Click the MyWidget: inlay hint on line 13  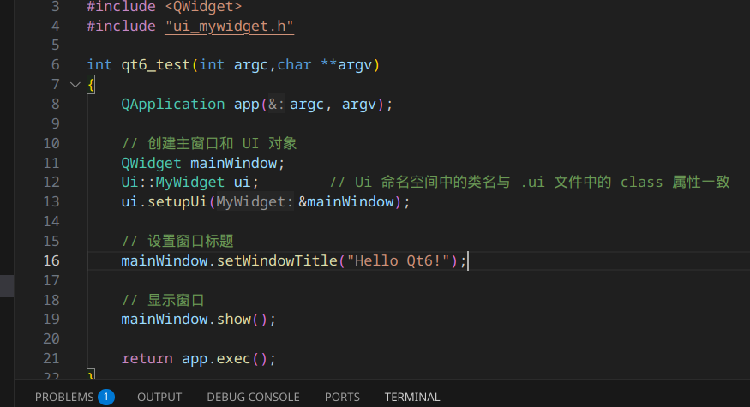[254, 202]
